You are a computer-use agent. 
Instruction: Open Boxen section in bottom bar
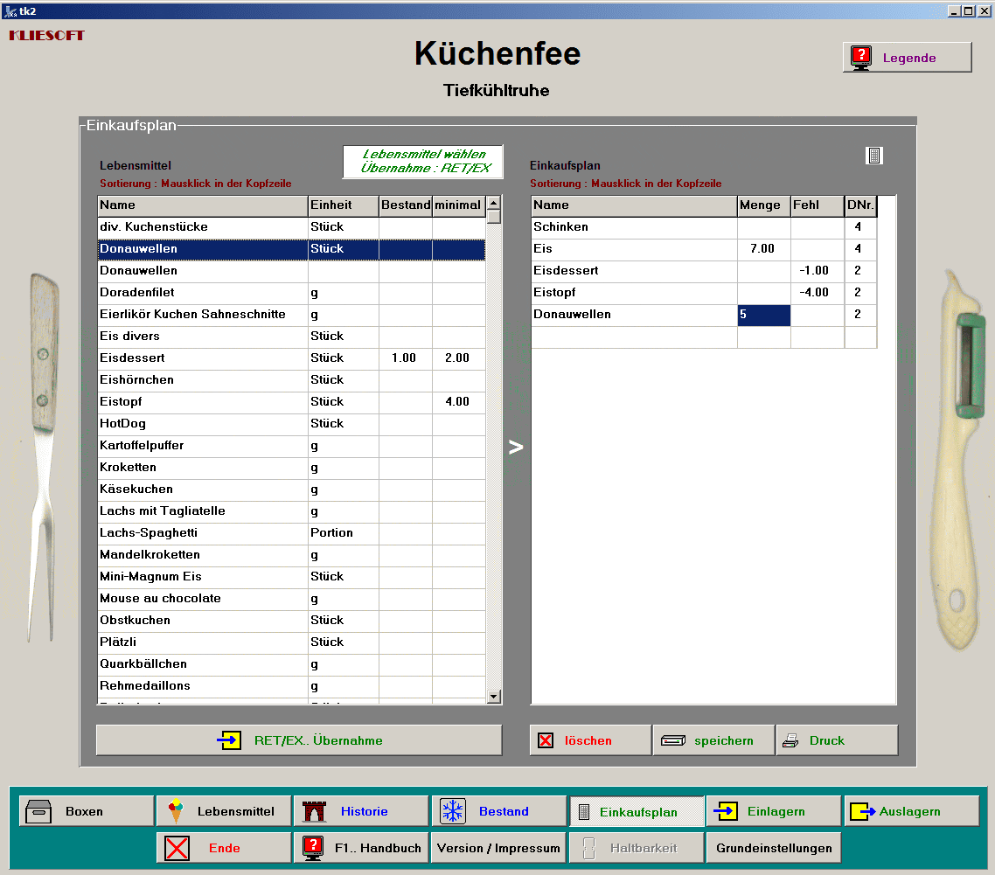(x=87, y=811)
